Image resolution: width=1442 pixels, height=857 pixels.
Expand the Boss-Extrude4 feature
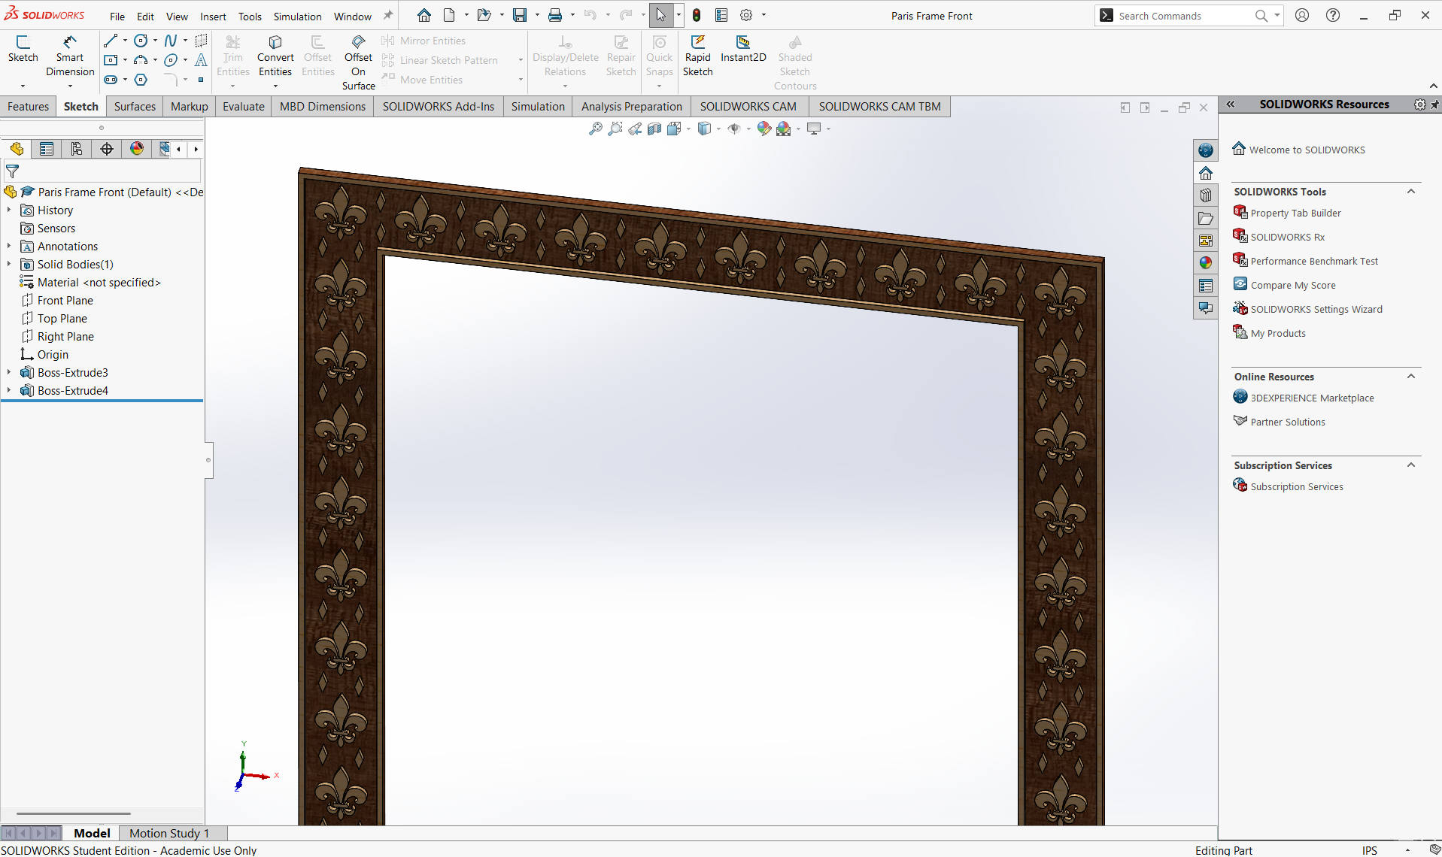tap(9, 390)
